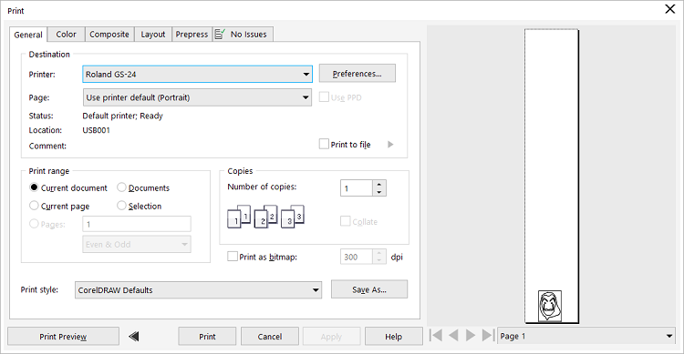Enable Print as bitmap checkbox
The width and height of the screenshot is (684, 354).
point(233,257)
